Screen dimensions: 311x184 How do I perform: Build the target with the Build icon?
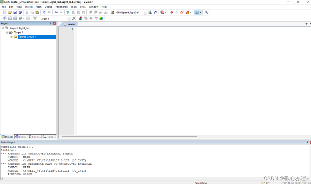[x=10, y=18]
